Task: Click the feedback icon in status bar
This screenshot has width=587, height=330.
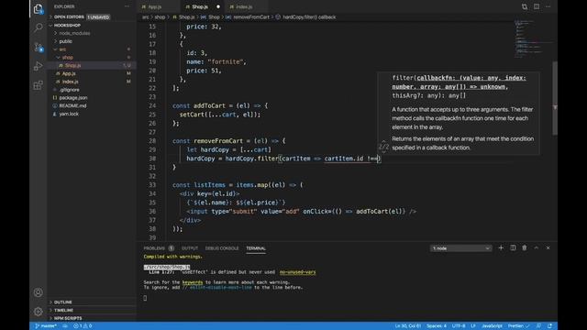Action: (x=538, y=326)
